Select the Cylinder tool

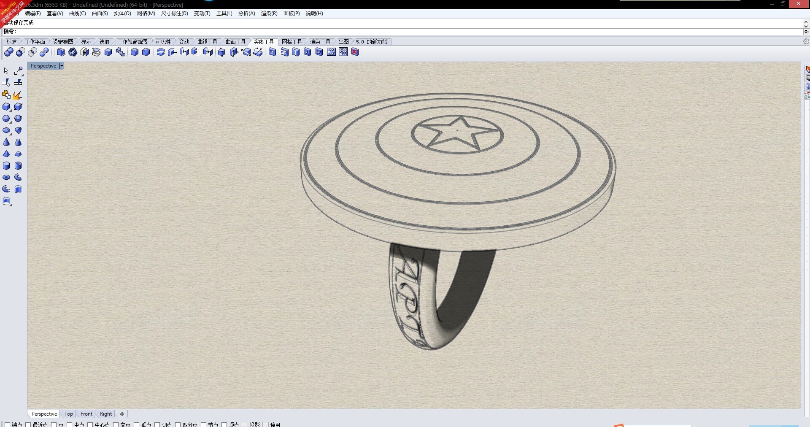click(6, 166)
